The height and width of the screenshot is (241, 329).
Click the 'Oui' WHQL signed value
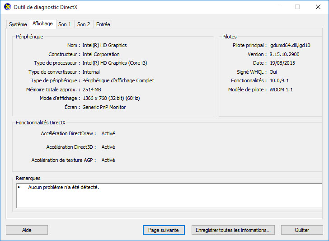(x=273, y=72)
